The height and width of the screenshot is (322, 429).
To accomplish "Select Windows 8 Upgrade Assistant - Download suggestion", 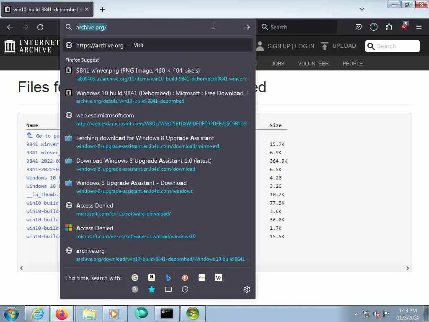I will click(x=158, y=187).
